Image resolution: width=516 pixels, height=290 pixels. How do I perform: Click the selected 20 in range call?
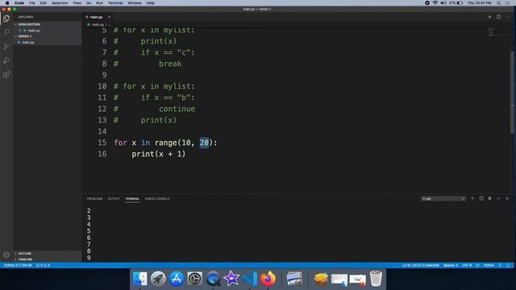tap(204, 143)
